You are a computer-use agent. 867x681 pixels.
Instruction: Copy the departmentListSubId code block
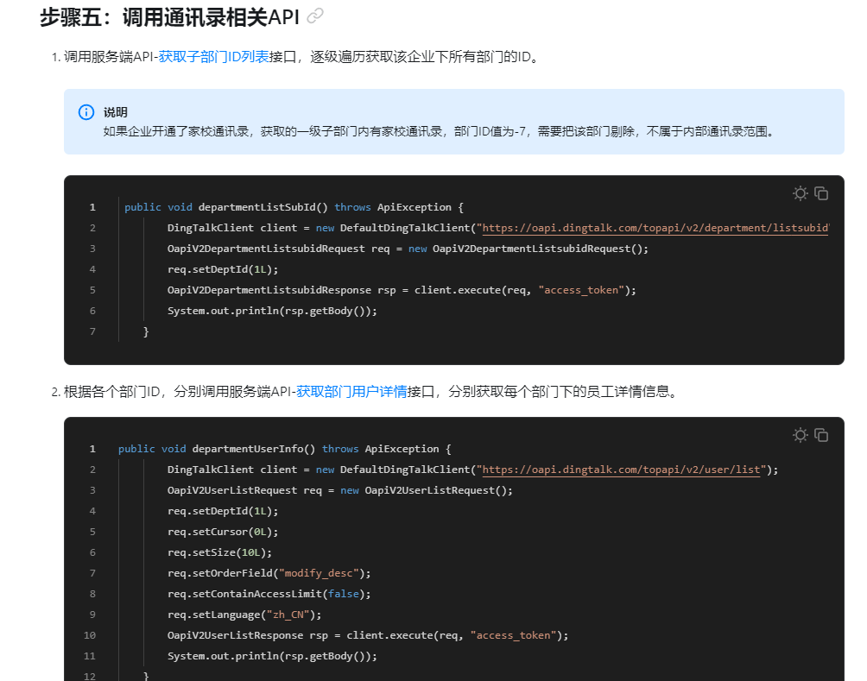point(821,193)
